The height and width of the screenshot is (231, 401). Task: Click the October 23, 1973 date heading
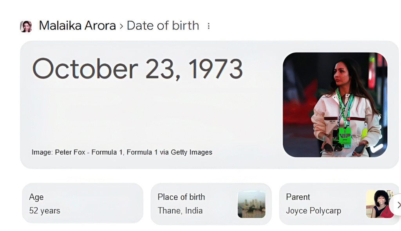click(137, 69)
